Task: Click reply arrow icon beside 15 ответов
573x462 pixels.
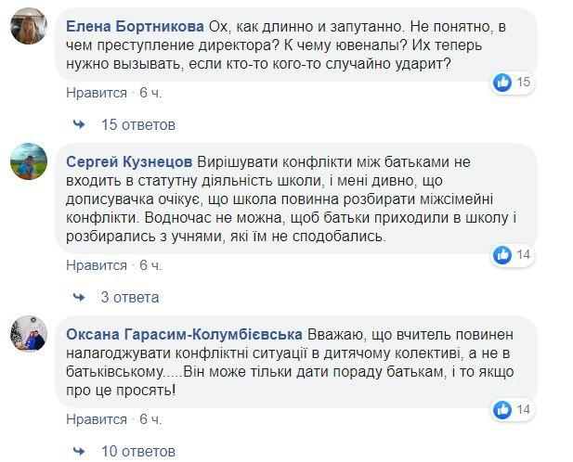Action: tap(80, 124)
